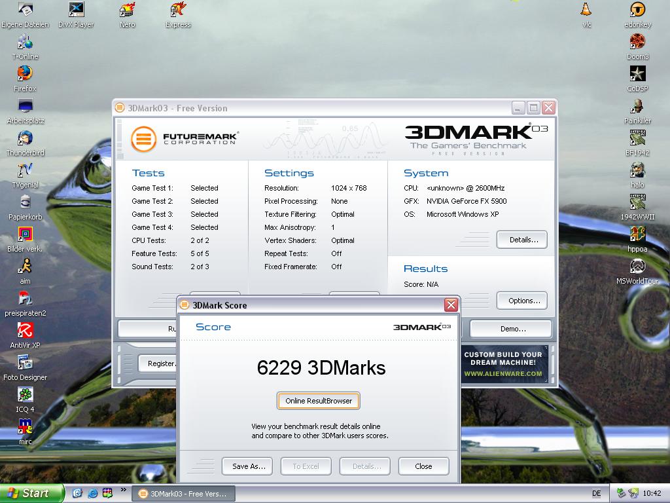Click the 1024 x 768 resolution value
This screenshot has width=670, height=503.
point(349,188)
